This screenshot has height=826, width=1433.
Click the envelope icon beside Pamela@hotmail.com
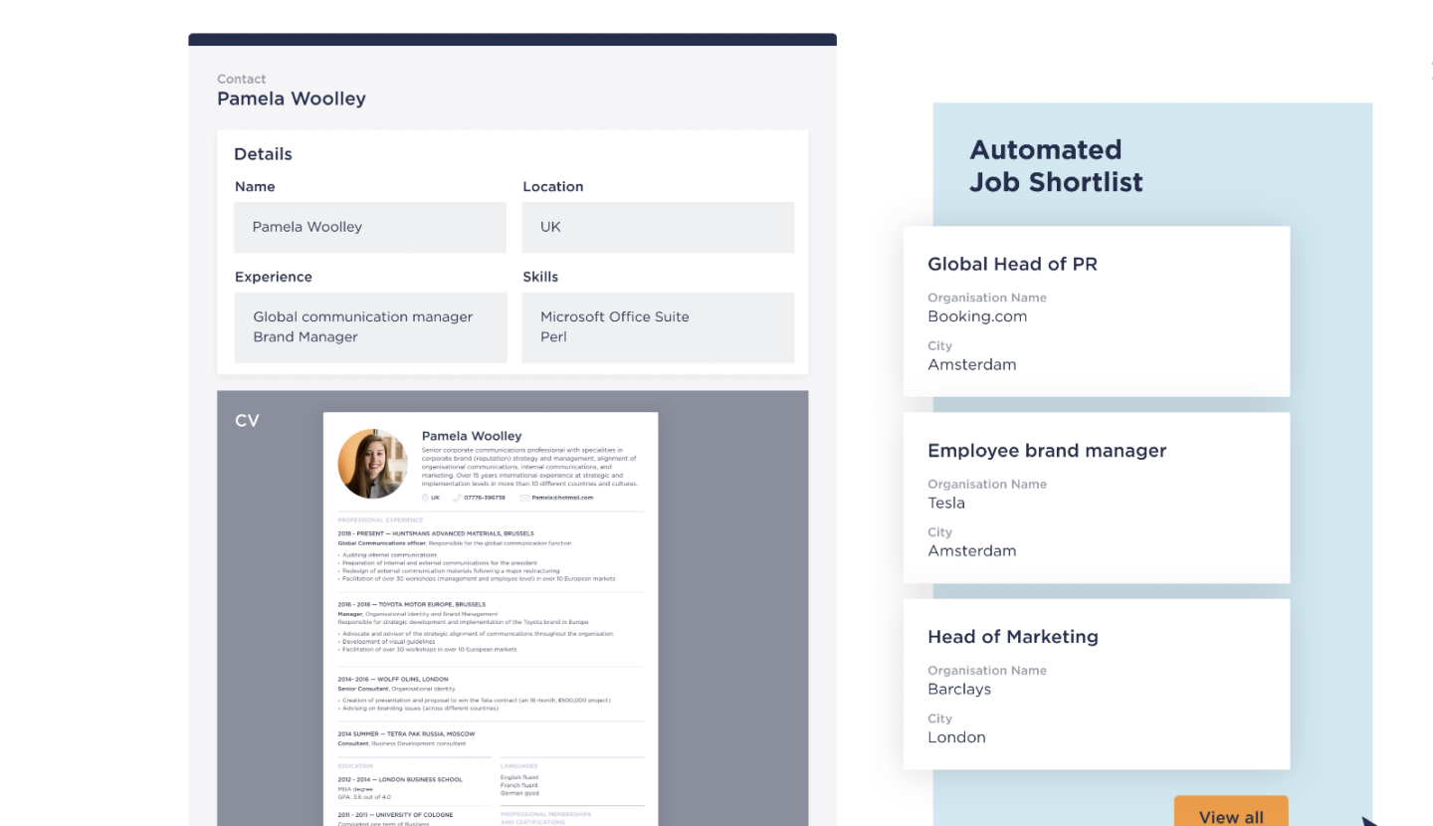click(524, 498)
